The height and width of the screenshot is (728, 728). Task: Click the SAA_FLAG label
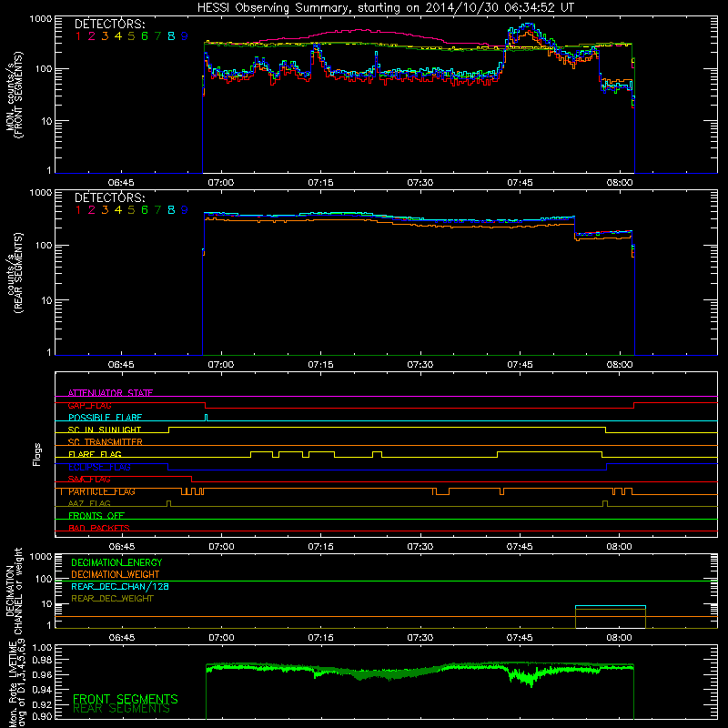89,480
